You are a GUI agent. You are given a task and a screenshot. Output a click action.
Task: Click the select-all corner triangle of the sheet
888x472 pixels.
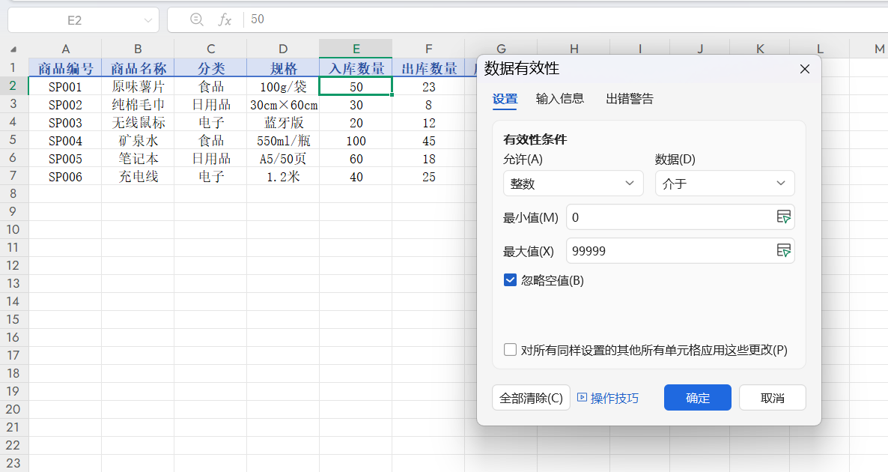[x=13, y=49]
